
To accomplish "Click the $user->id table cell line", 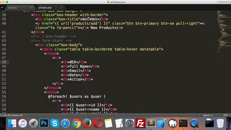I will click(87, 105).
